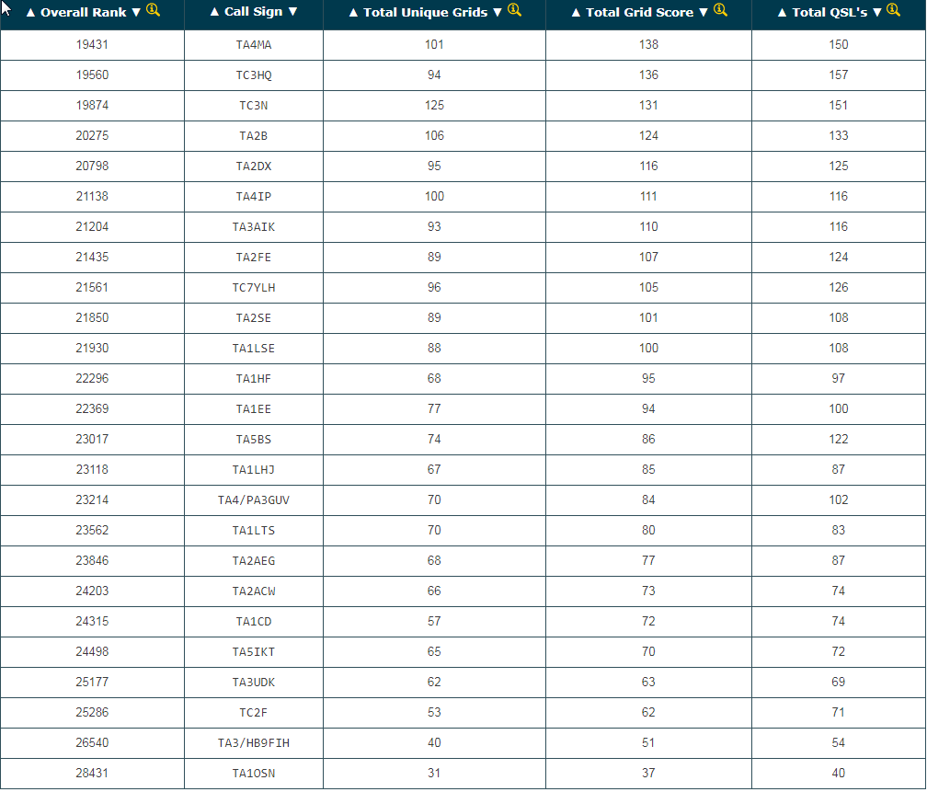Open Overall Rank info magnifier icon
The width and height of the screenshot is (927, 792).
pyautogui.click(x=153, y=10)
